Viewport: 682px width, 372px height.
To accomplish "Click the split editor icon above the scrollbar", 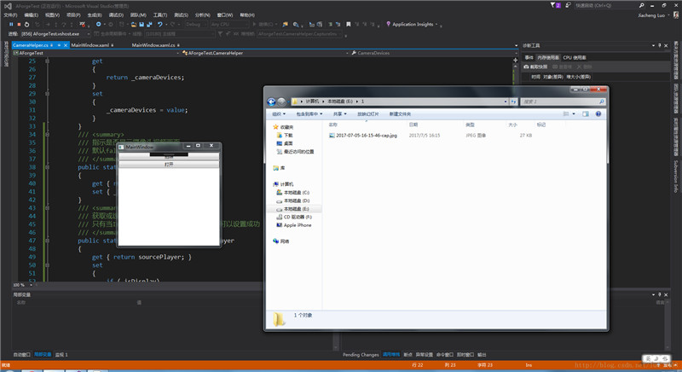I will pyautogui.click(x=516, y=60).
